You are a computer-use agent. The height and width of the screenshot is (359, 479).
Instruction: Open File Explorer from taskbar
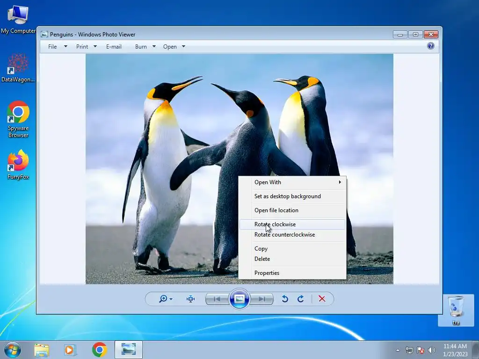(x=42, y=350)
